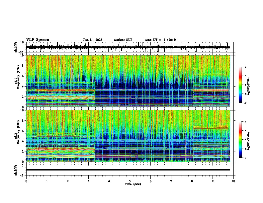
Task: Click the '2' kHz tick on ch.2 frequency axis
Action: (23, 152)
